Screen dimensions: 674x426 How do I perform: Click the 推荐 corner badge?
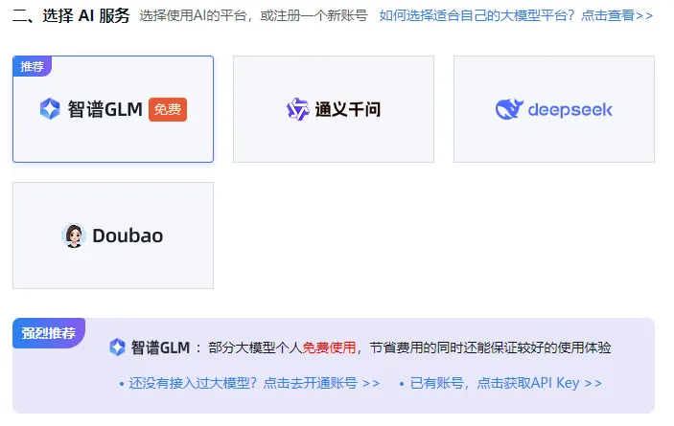pyautogui.click(x=33, y=66)
